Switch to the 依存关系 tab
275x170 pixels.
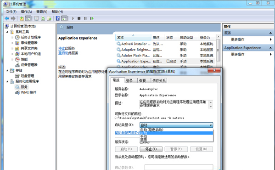159,80
